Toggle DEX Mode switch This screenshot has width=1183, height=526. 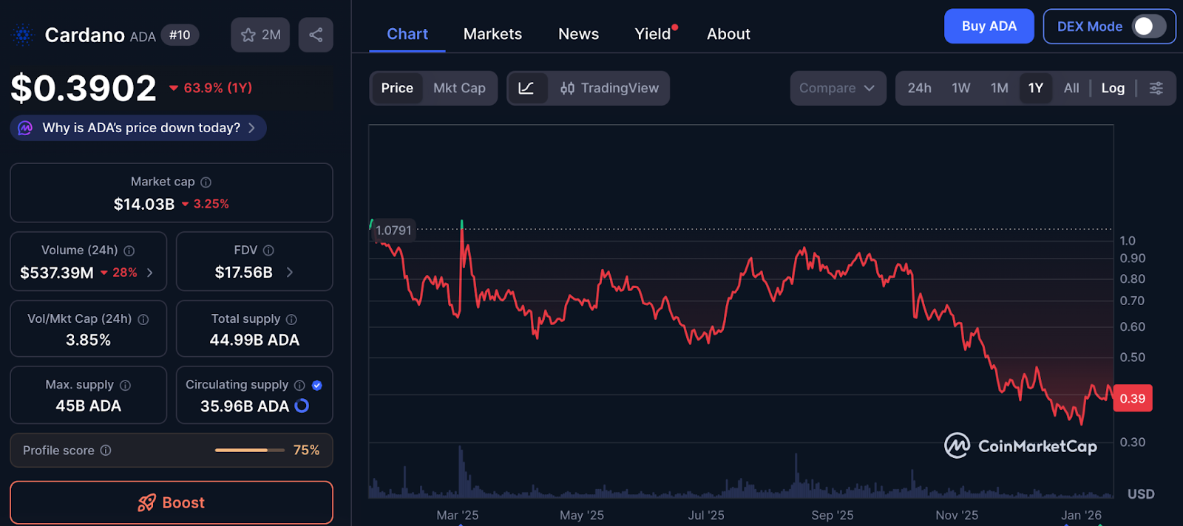1149,27
